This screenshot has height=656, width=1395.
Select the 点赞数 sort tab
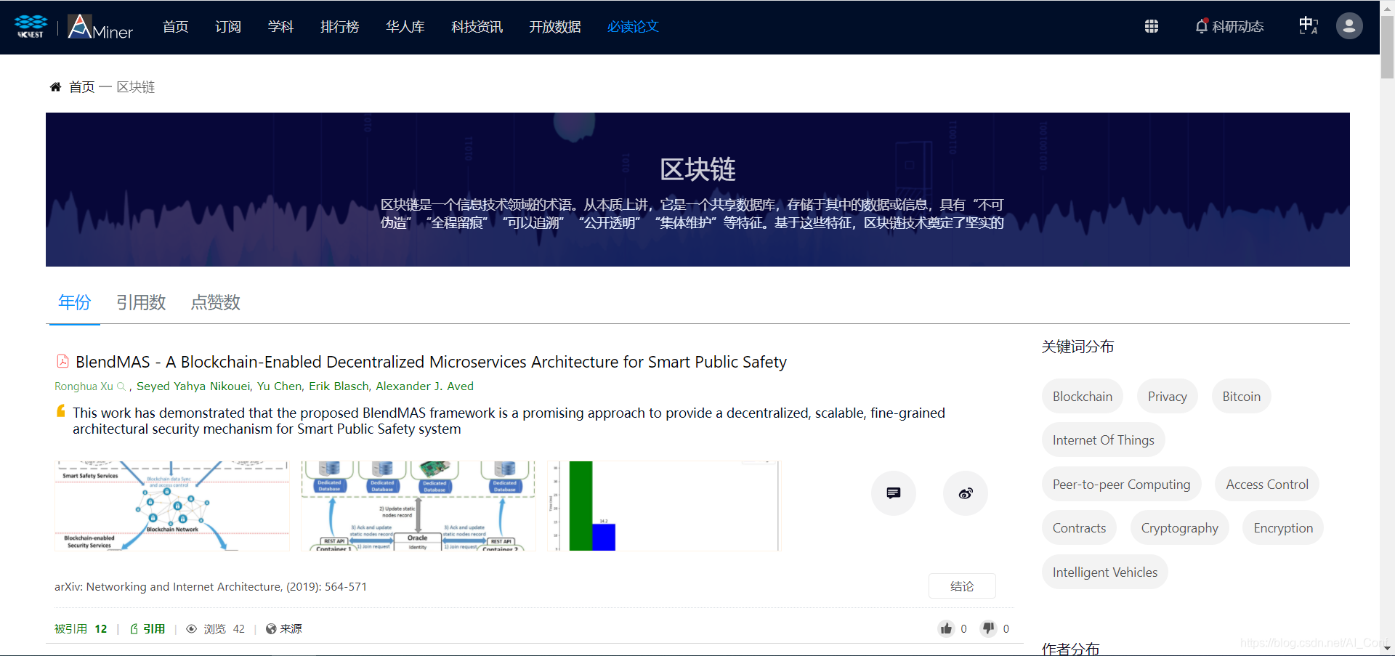click(215, 302)
